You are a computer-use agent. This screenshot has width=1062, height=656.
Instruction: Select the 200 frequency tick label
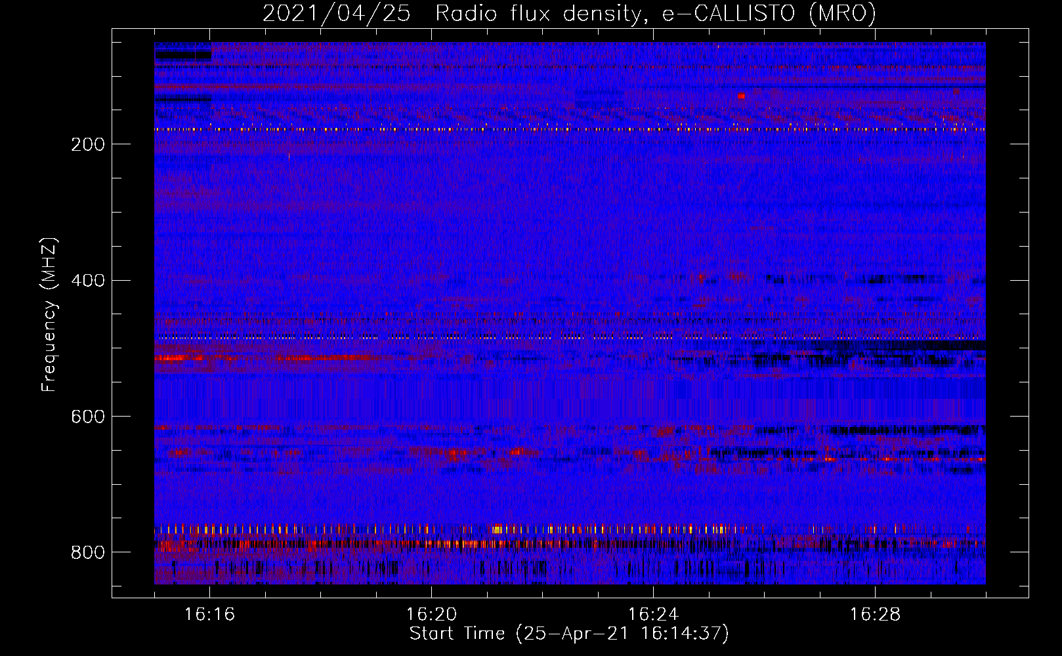pyautogui.click(x=88, y=144)
